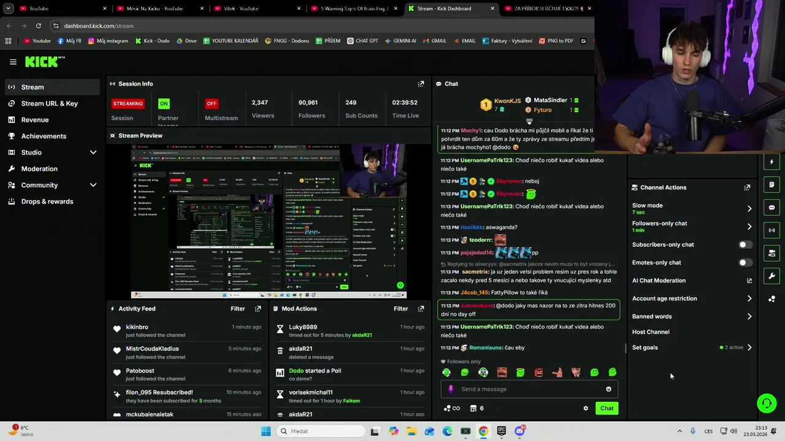Click the broadcast signal sidebar icon
The height and width of the screenshot is (441, 785).
772,230
